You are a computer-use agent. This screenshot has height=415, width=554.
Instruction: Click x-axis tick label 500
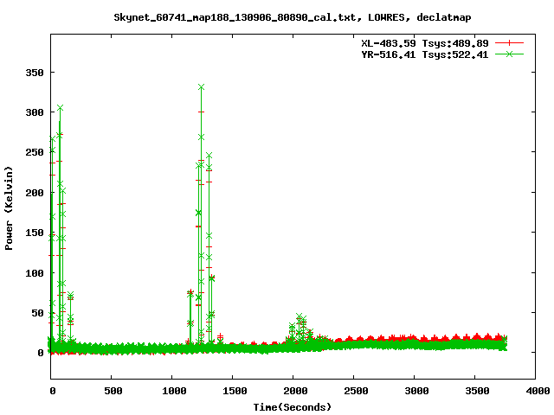[113, 391]
